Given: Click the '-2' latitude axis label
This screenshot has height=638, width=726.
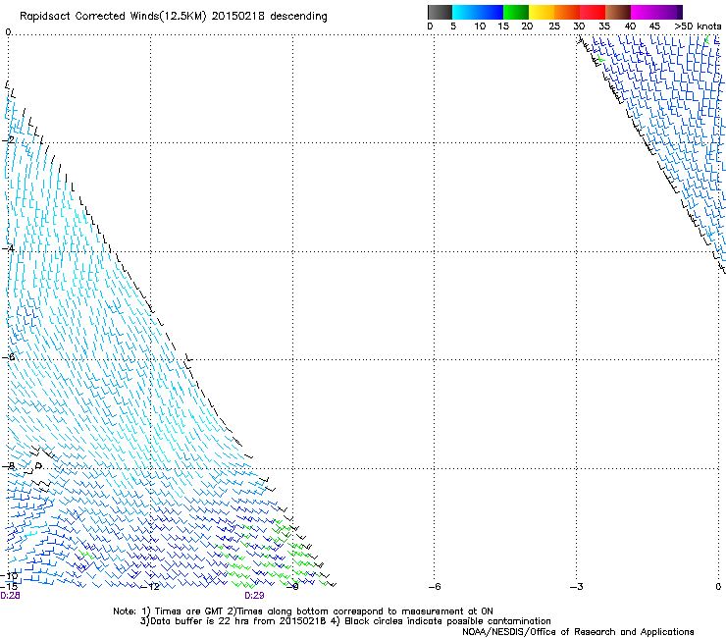Looking at the screenshot, I should pyautogui.click(x=9, y=140).
